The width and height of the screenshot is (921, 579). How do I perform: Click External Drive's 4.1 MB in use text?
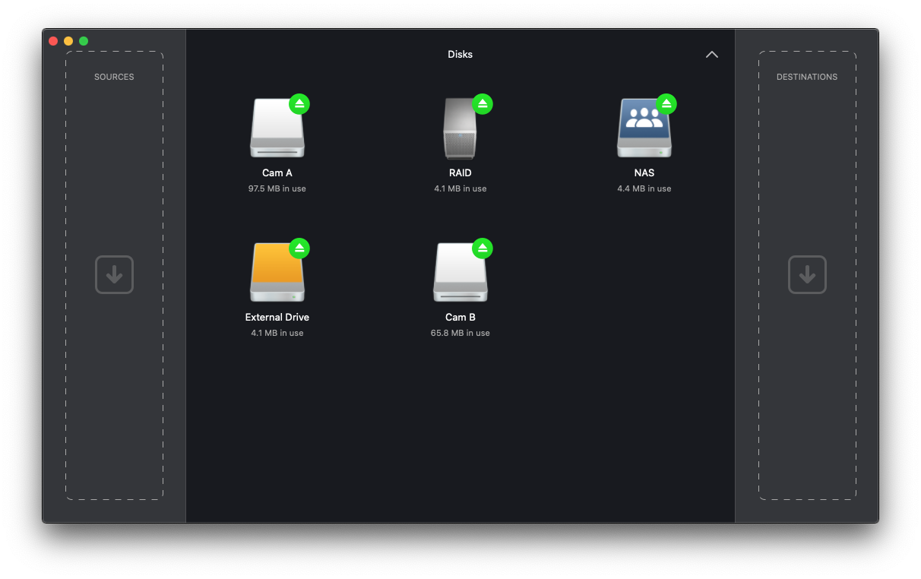(x=277, y=333)
